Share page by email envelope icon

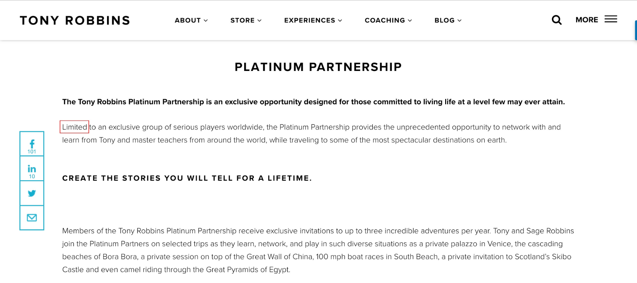coord(32,218)
